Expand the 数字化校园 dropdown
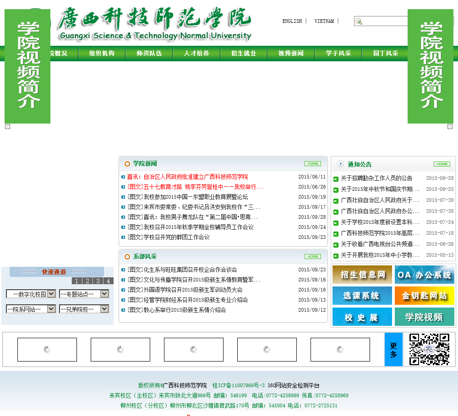Image resolution: width=458 pixels, height=416 pixels. tap(31, 294)
